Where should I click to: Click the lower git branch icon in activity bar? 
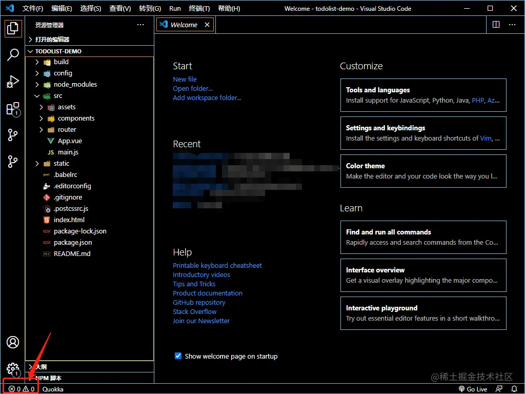(13, 162)
